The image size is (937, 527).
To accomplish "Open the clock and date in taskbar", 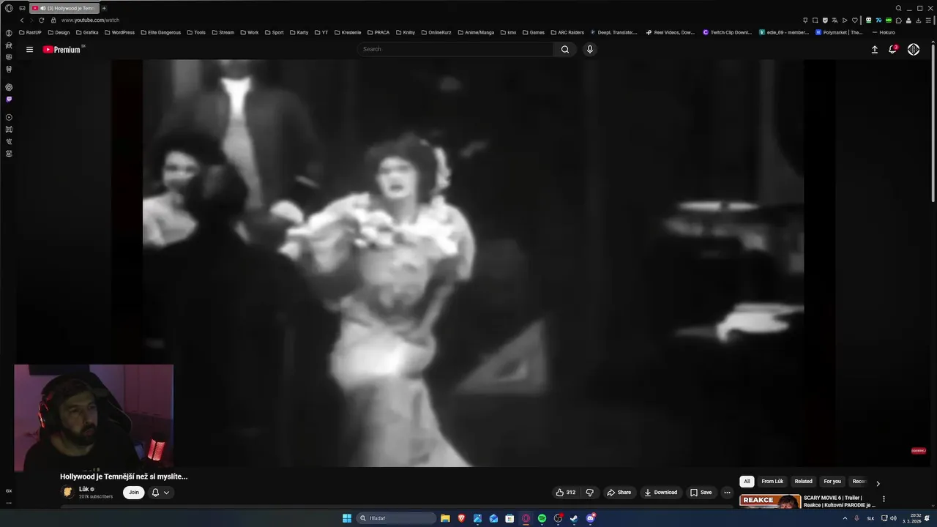I will click(x=911, y=518).
